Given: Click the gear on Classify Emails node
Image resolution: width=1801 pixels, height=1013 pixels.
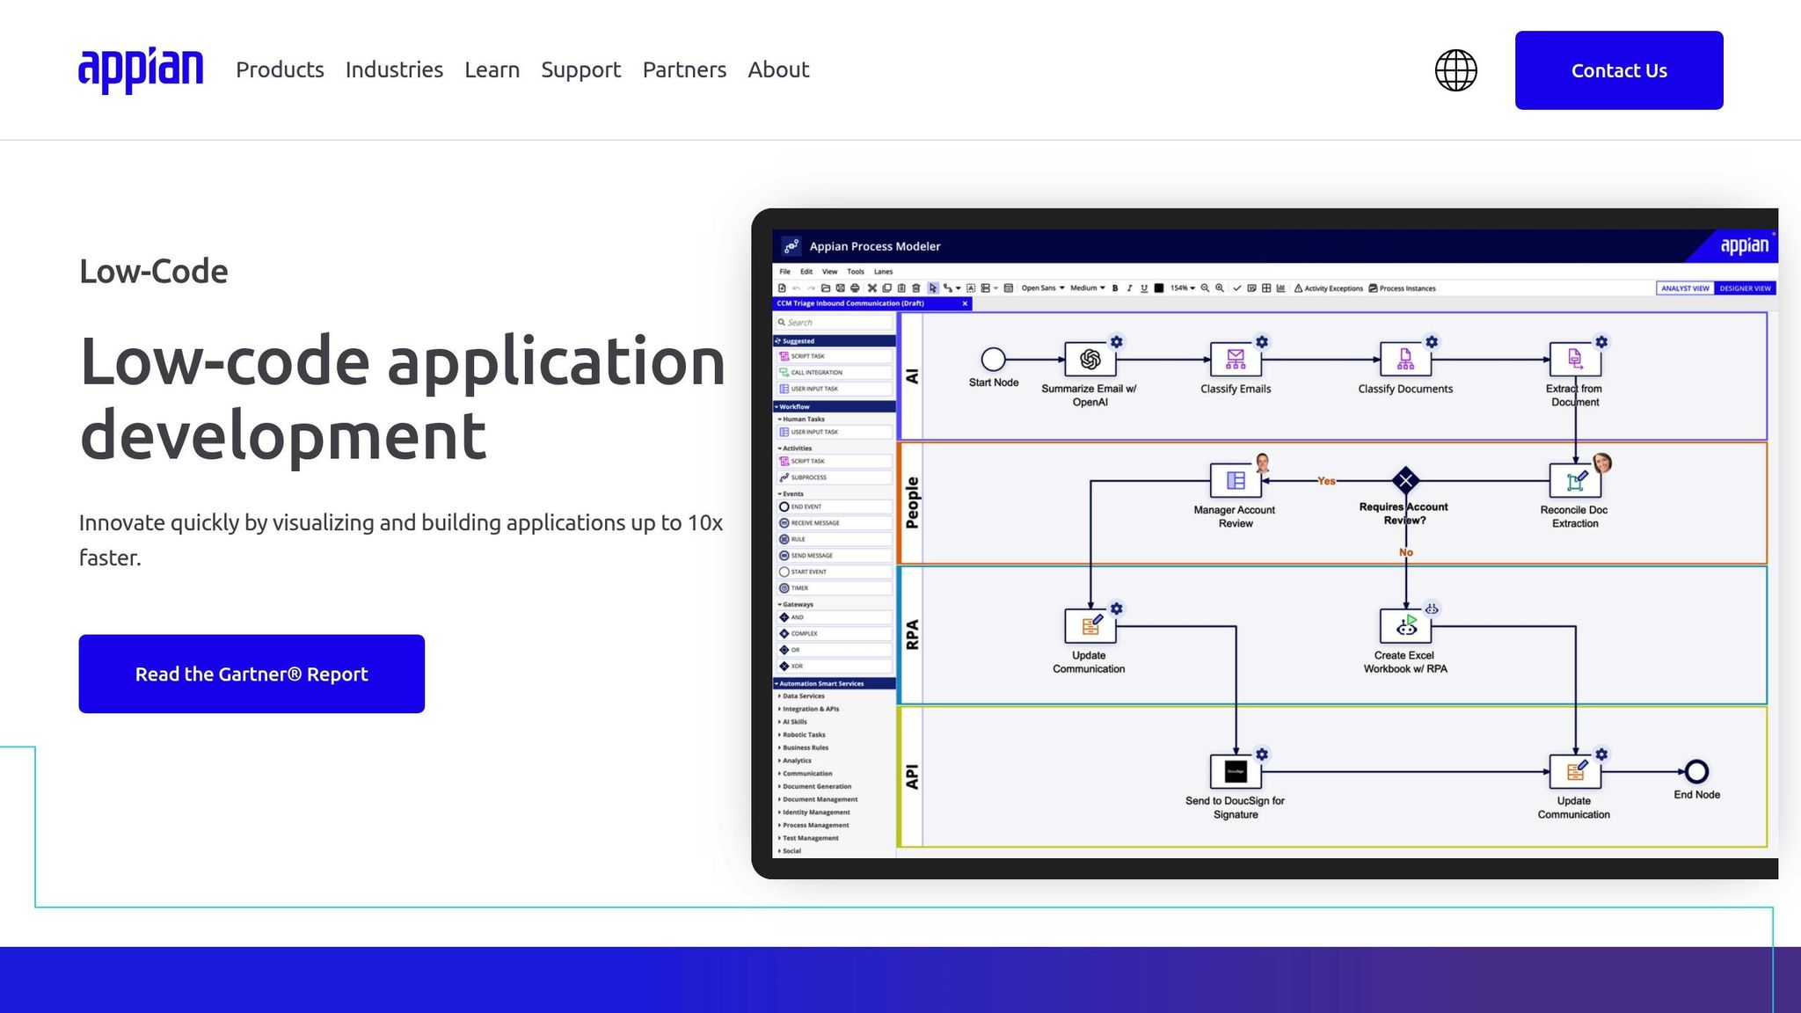Looking at the screenshot, I should click(1262, 341).
